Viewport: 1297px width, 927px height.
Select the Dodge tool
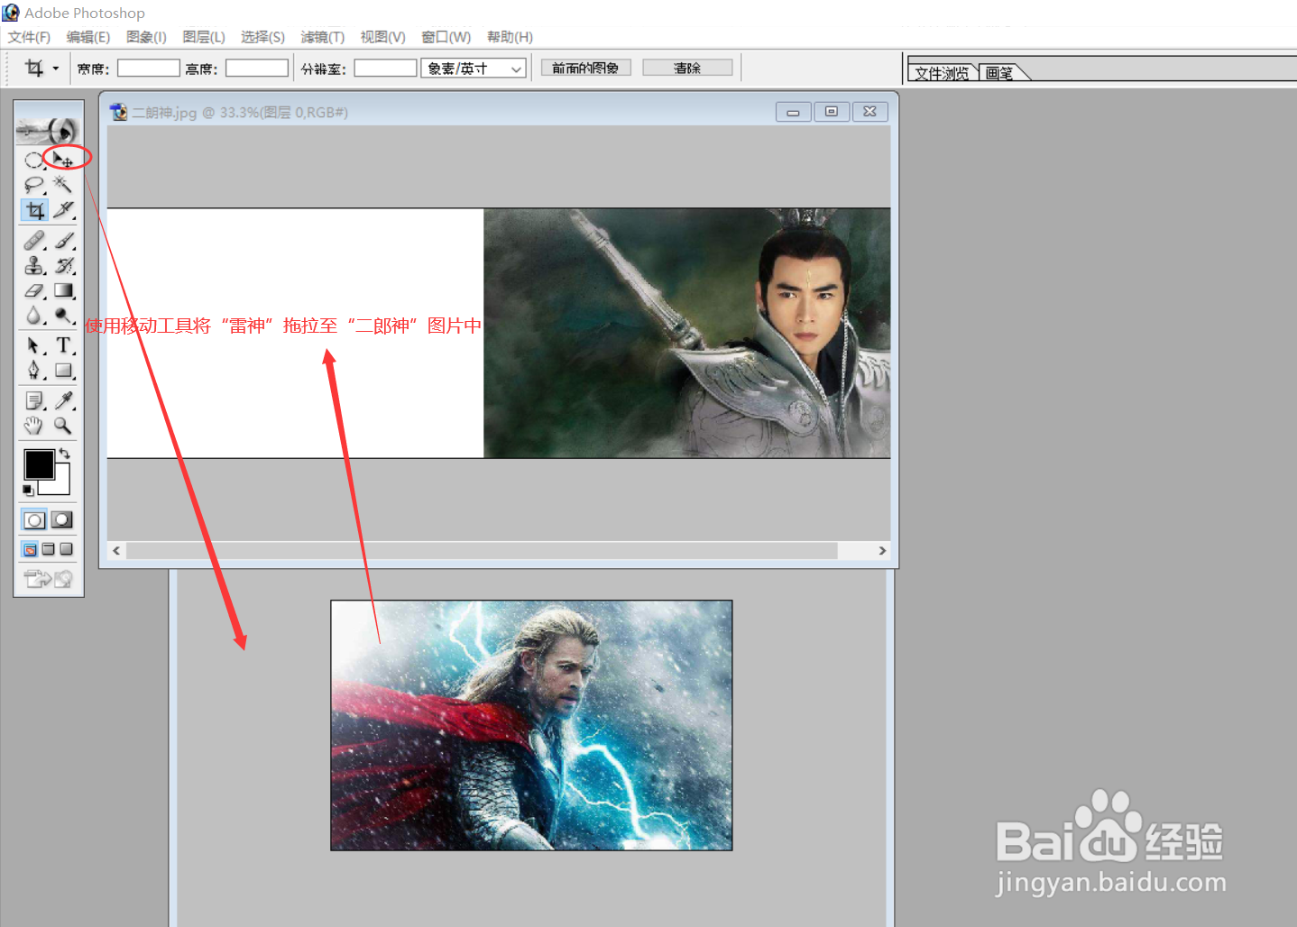coord(63,316)
